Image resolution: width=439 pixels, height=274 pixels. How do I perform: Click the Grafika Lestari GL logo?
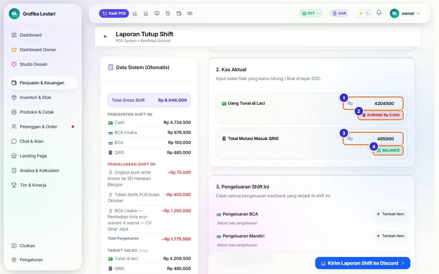[14, 14]
